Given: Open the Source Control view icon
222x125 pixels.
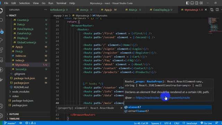Looking at the screenshot, I should (x=2, y=31).
